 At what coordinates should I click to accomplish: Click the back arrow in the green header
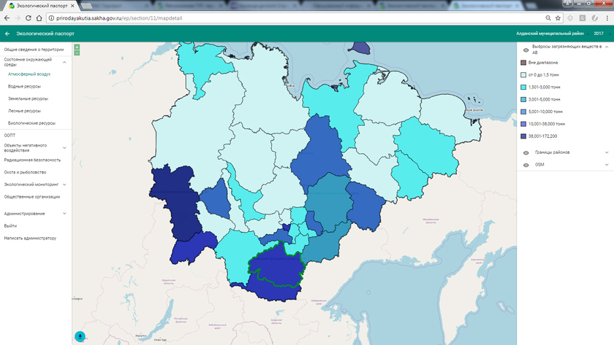(7, 34)
